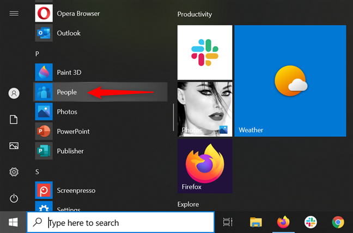Viewport: 353px width, 233px height.
Task: Click the search magnifier icon
Action: click(x=38, y=222)
